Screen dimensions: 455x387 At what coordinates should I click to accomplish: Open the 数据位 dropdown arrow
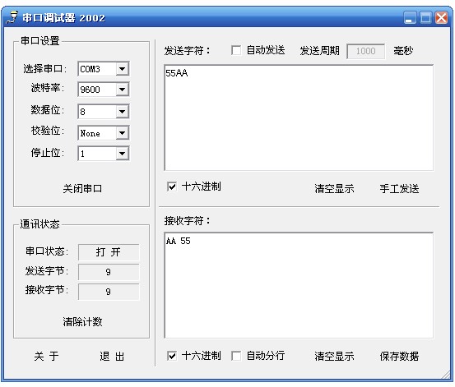click(122, 111)
